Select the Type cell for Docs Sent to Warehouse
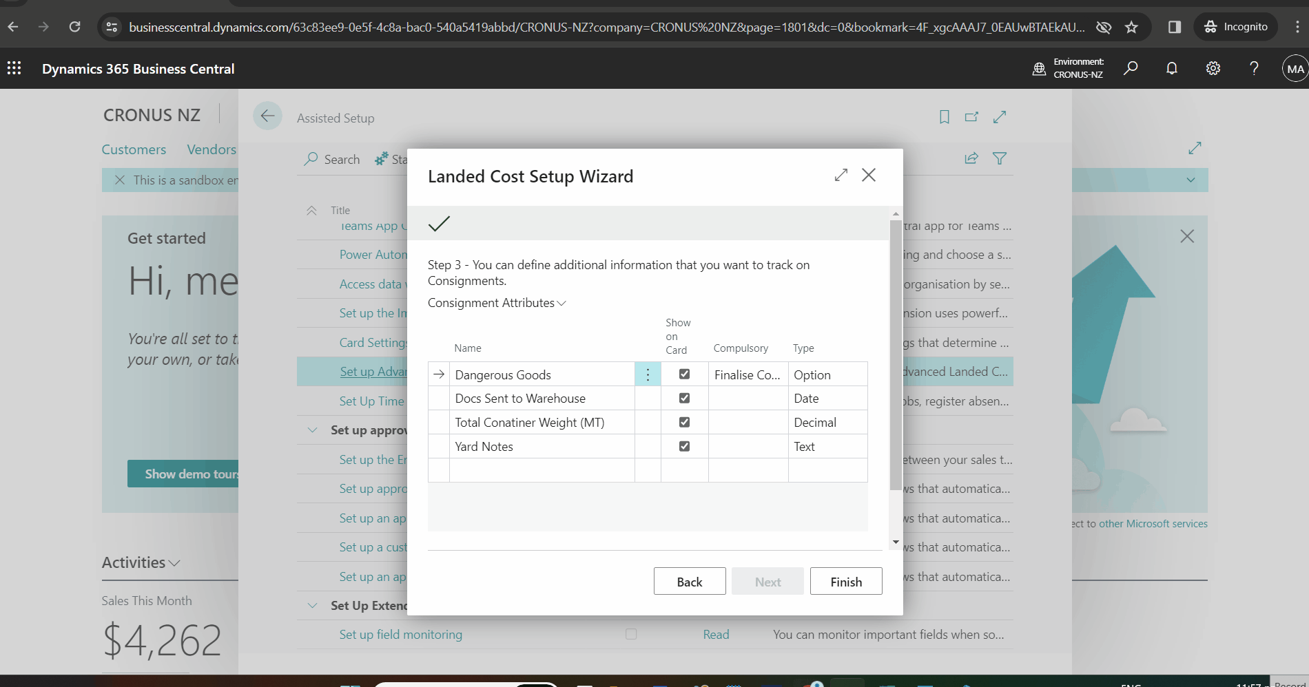The image size is (1309, 687). pos(828,399)
